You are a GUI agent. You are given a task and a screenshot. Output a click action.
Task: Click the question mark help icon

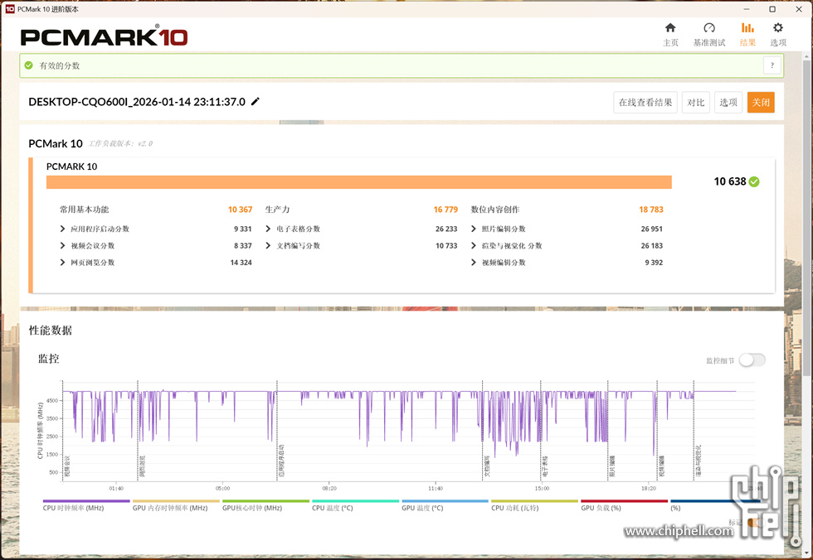(x=772, y=65)
